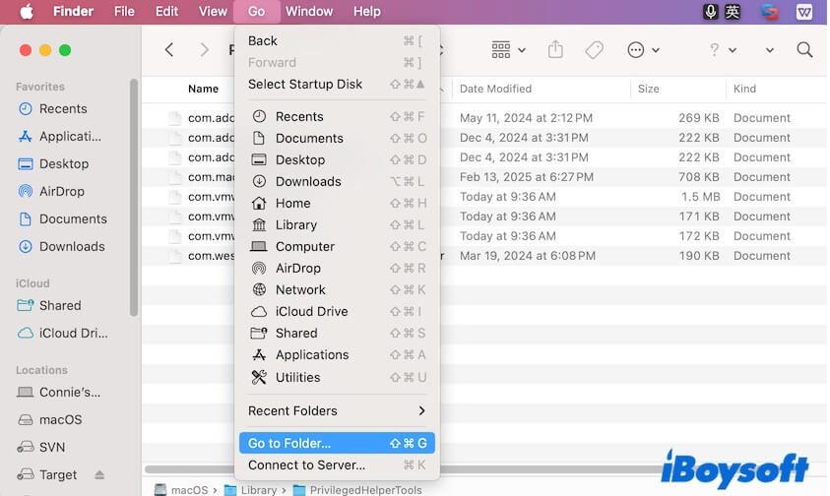This screenshot has width=830, height=496.
Task: Click the Tags toolbar icon
Action: click(x=594, y=50)
